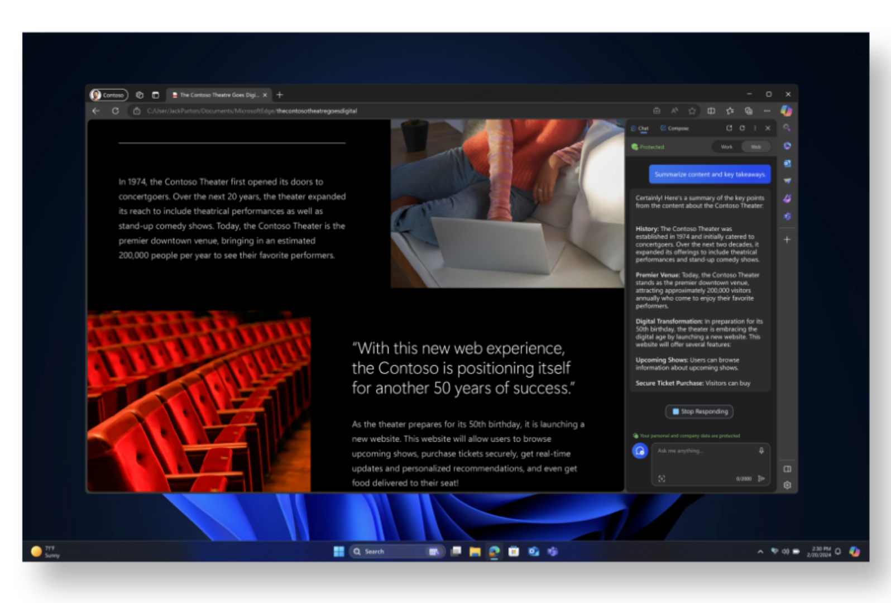Switch Copilot mode to Work
This screenshot has width=891, height=603.
[x=726, y=147]
